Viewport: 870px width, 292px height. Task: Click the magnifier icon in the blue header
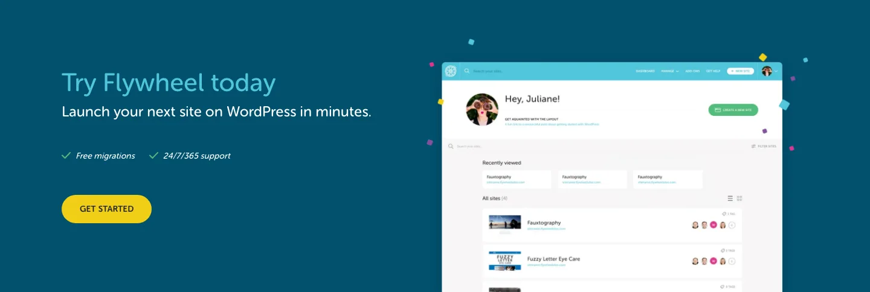(466, 71)
